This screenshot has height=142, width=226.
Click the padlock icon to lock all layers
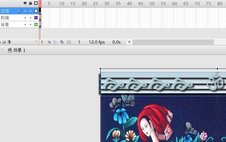click(30, 3)
